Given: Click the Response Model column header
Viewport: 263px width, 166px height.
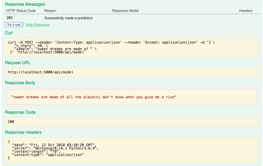Looking at the screenshot, I should pos(125,11).
